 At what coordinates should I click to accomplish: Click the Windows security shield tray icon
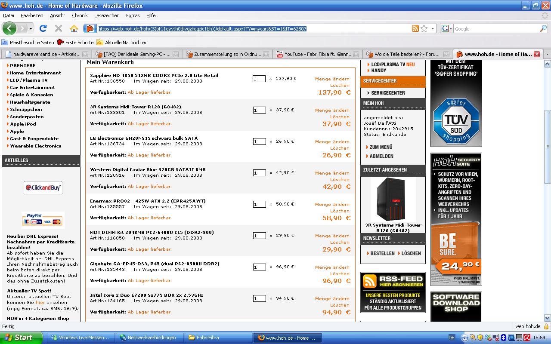tap(480, 338)
